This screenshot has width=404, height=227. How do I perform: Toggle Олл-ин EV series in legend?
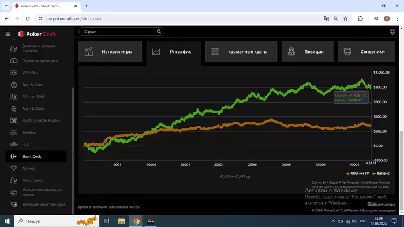[x=357, y=173]
